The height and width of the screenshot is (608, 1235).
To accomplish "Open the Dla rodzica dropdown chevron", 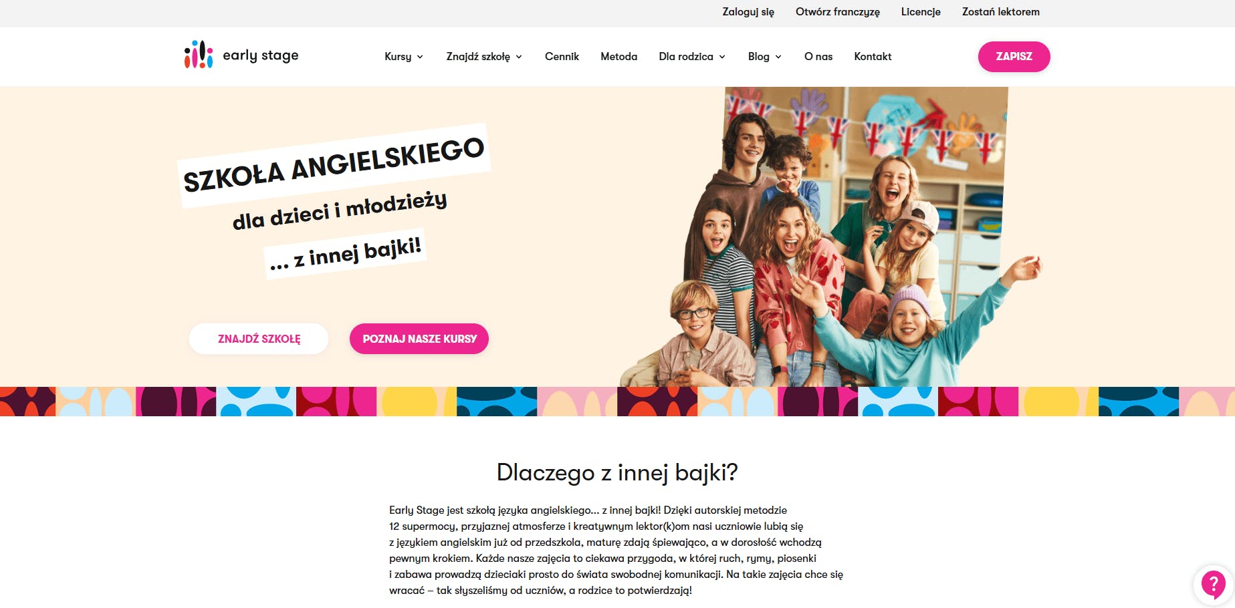I will point(722,57).
